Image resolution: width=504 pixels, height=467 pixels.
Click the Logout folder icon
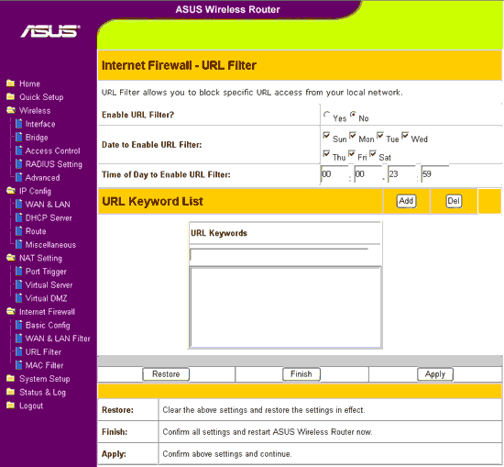tap(10, 406)
